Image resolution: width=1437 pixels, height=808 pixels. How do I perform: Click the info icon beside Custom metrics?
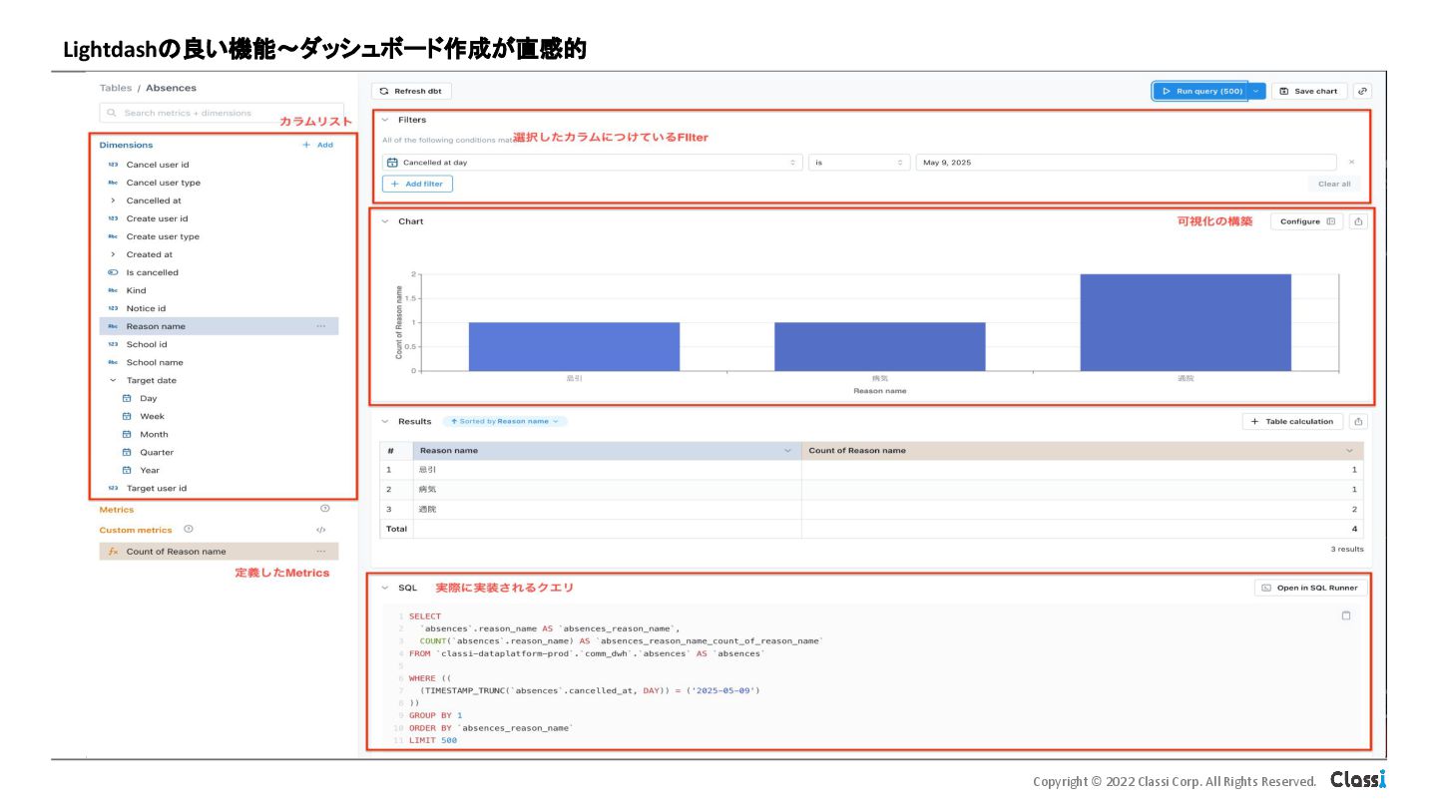[189, 529]
